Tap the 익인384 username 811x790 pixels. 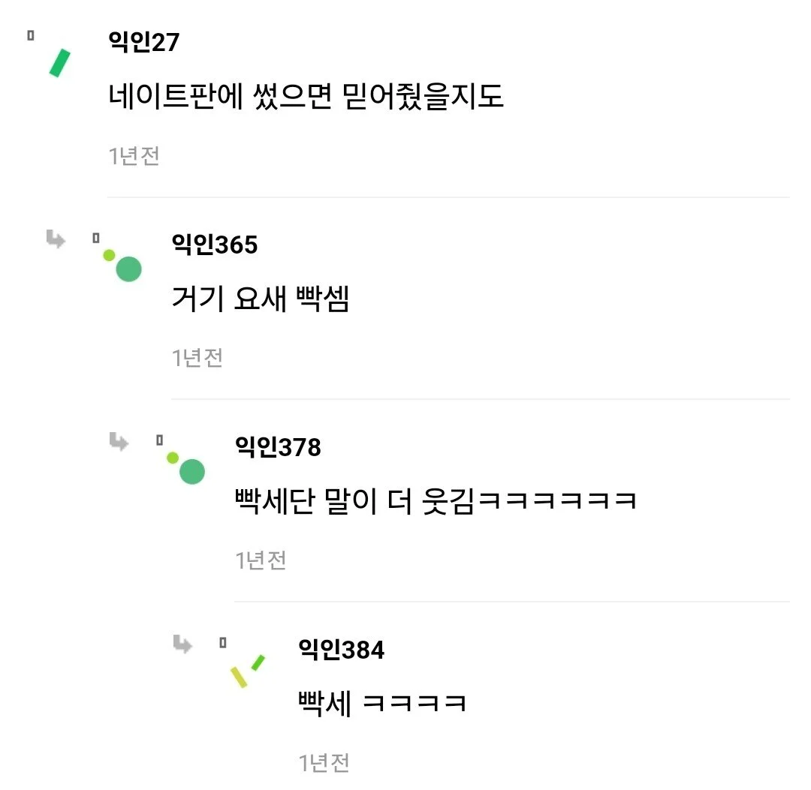tap(341, 650)
